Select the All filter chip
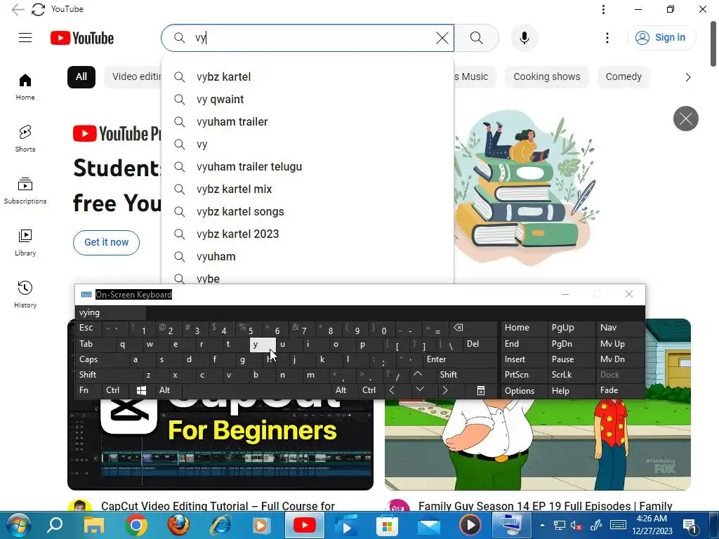Screen dimensions: 719x539 coord(81,77)
